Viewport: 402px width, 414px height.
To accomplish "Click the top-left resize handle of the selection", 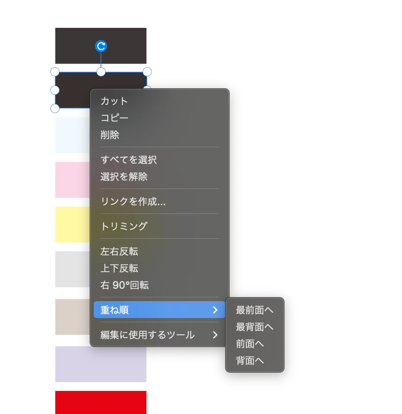I will 55,72.
